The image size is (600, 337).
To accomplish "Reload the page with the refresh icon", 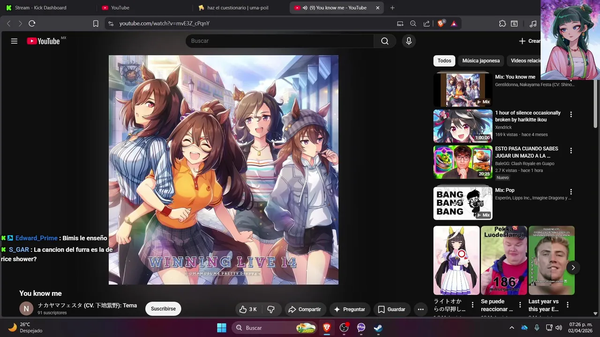I will point(32,23).
